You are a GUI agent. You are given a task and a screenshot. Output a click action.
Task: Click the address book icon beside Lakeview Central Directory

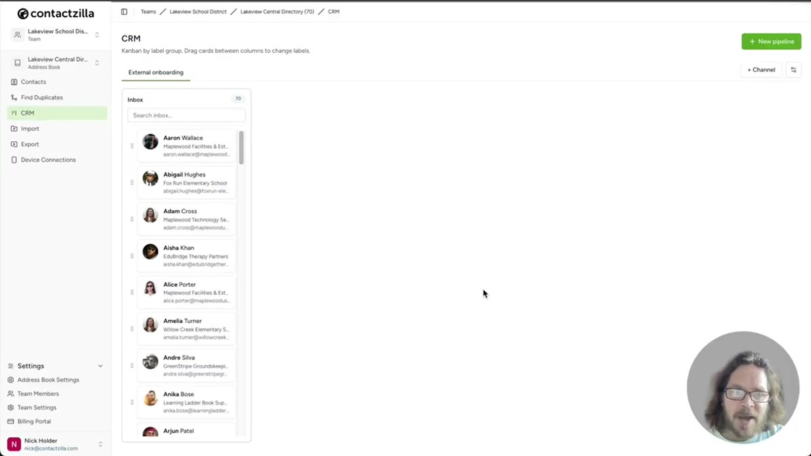[18, 63]
